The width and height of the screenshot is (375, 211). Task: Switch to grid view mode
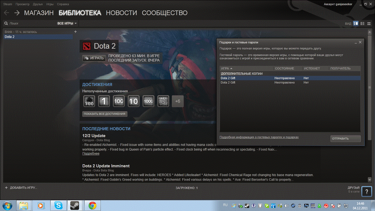(x=369, y=24)
